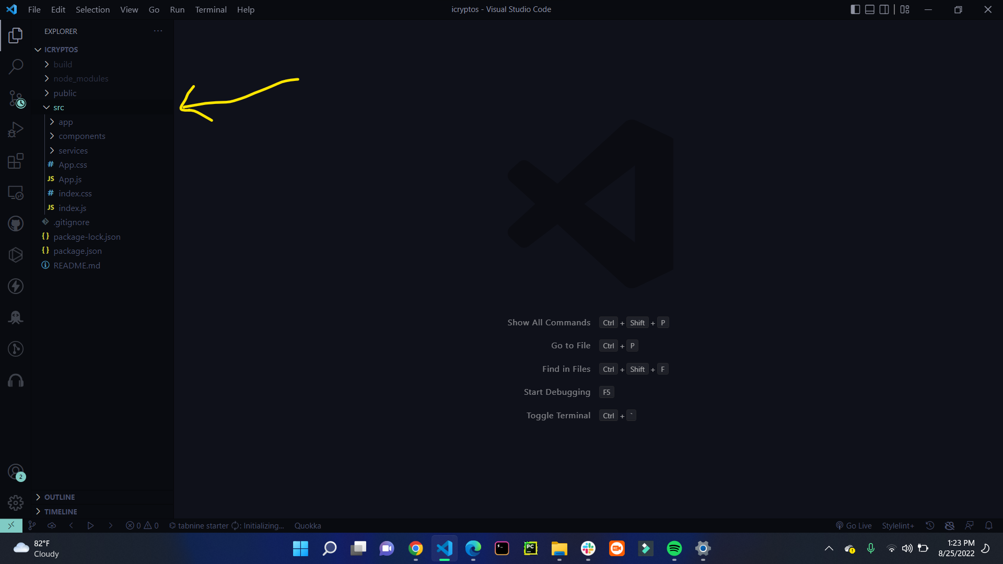1003x564 pixels.
Task: Open Google Chrome from the taskbar
Action: (416, 548)
